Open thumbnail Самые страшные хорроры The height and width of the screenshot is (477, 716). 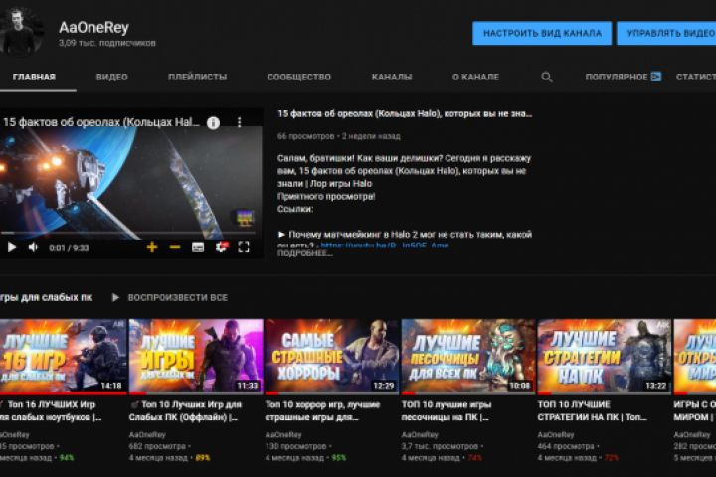pos(332,356)
